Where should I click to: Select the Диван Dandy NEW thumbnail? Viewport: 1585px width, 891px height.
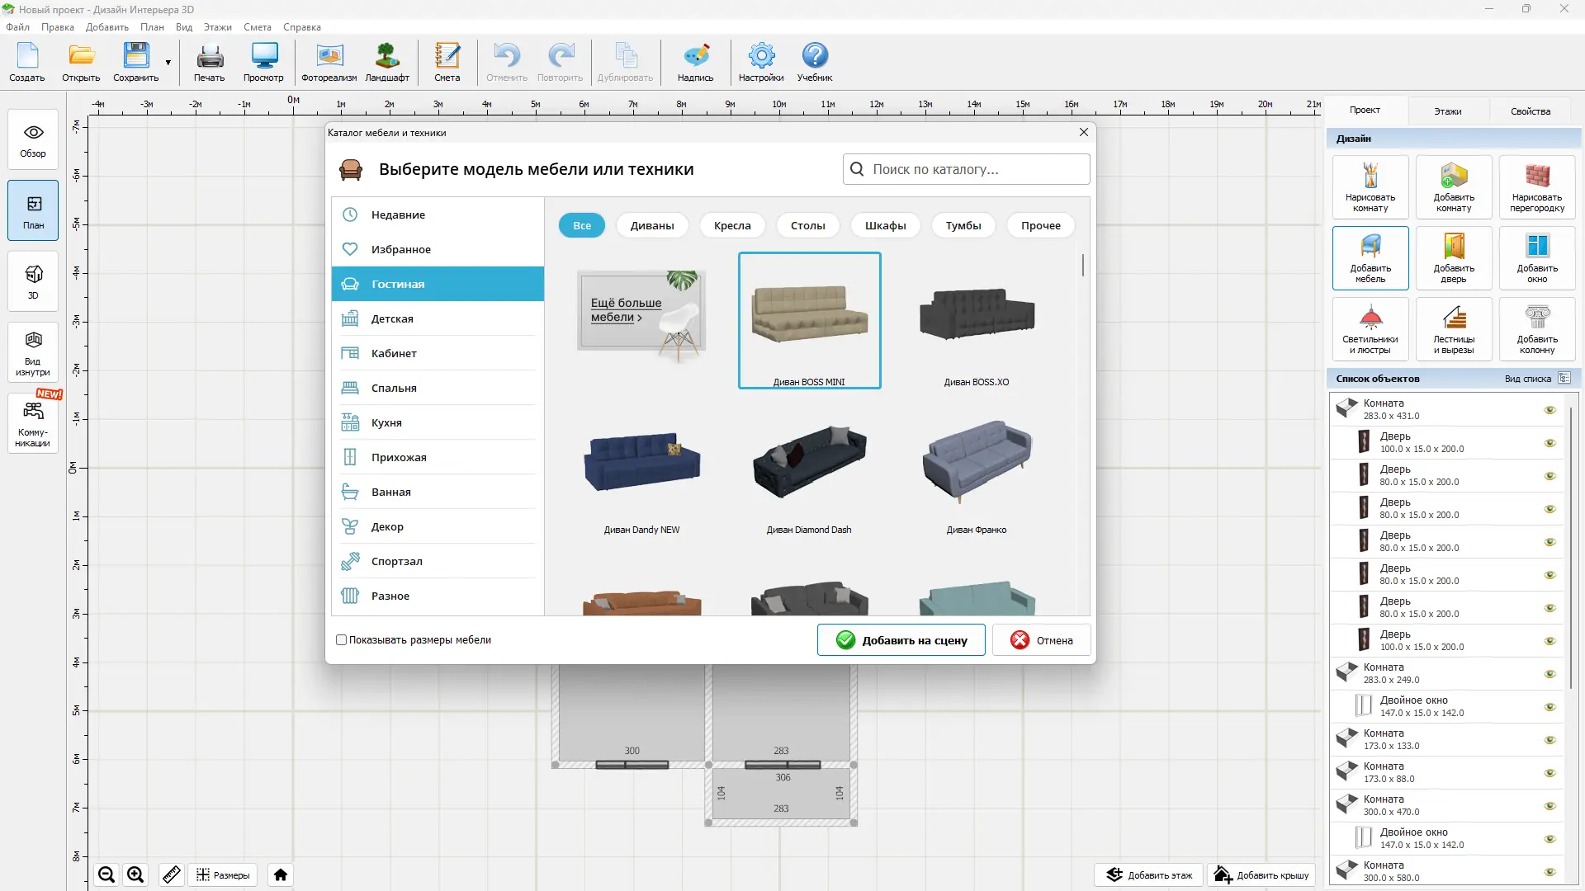641,462
